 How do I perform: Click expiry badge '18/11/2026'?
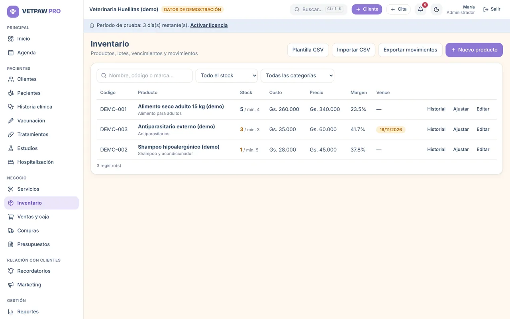pos(391,130)
